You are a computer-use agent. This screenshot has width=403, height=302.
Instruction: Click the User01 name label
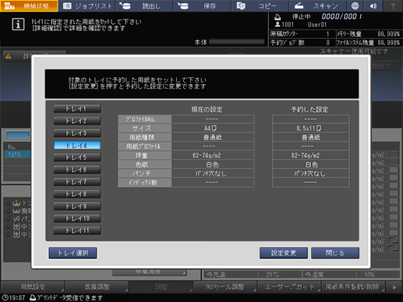point(317,25)
